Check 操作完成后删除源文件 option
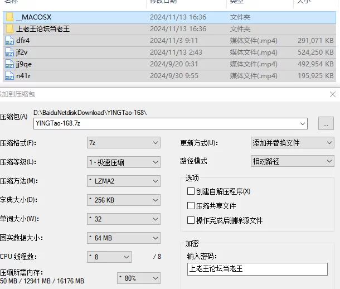This screenshot has width=340, height=289. point(191,220)
